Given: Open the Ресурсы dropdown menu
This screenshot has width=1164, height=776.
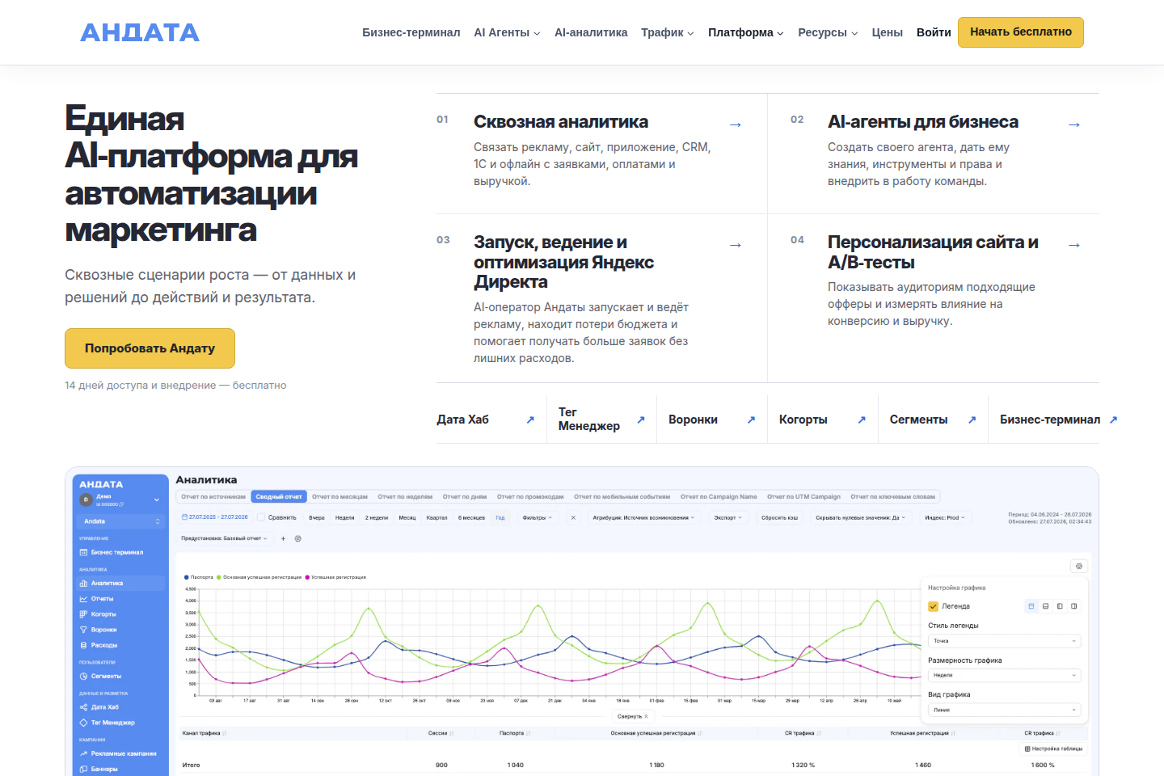Looking at the screenshot, I should click(x=828, y=32).
